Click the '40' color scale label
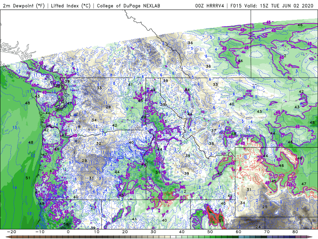The width and height of the screenshot is (318, 239). click(182, 232)
